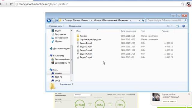Image resolution: width=192 pixels, height=108 pixels.
Task: Click navigation pane scrollbar thumb
Action: point(72,60)
